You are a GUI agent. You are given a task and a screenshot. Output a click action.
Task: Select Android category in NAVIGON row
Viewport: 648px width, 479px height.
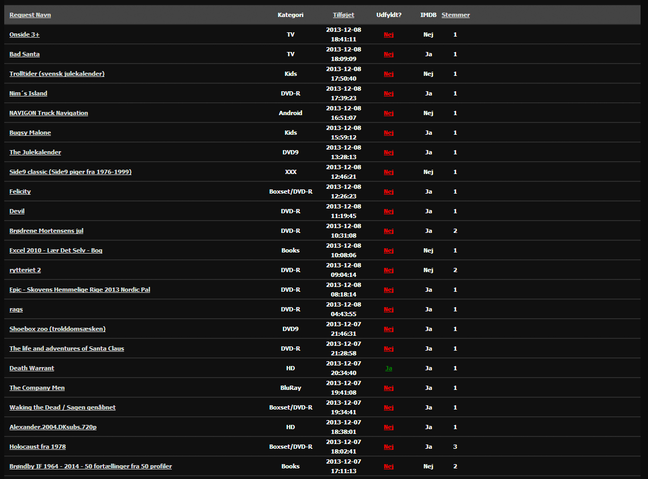(291, 113)
